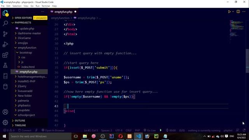Open the Extensions view

[5, 55]
